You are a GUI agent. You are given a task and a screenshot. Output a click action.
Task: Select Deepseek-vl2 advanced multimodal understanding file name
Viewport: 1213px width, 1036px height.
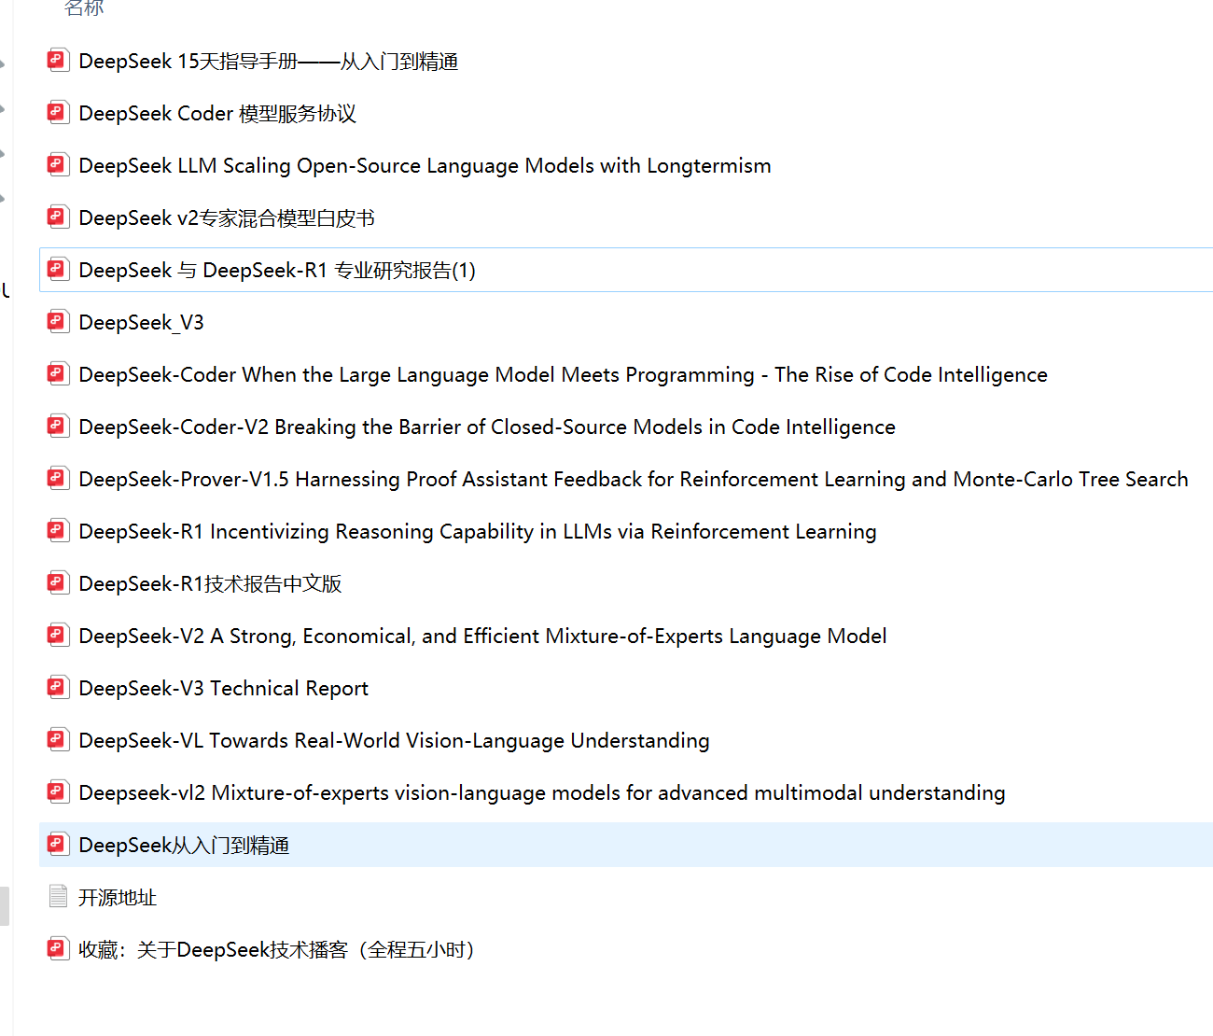[542, 793]
